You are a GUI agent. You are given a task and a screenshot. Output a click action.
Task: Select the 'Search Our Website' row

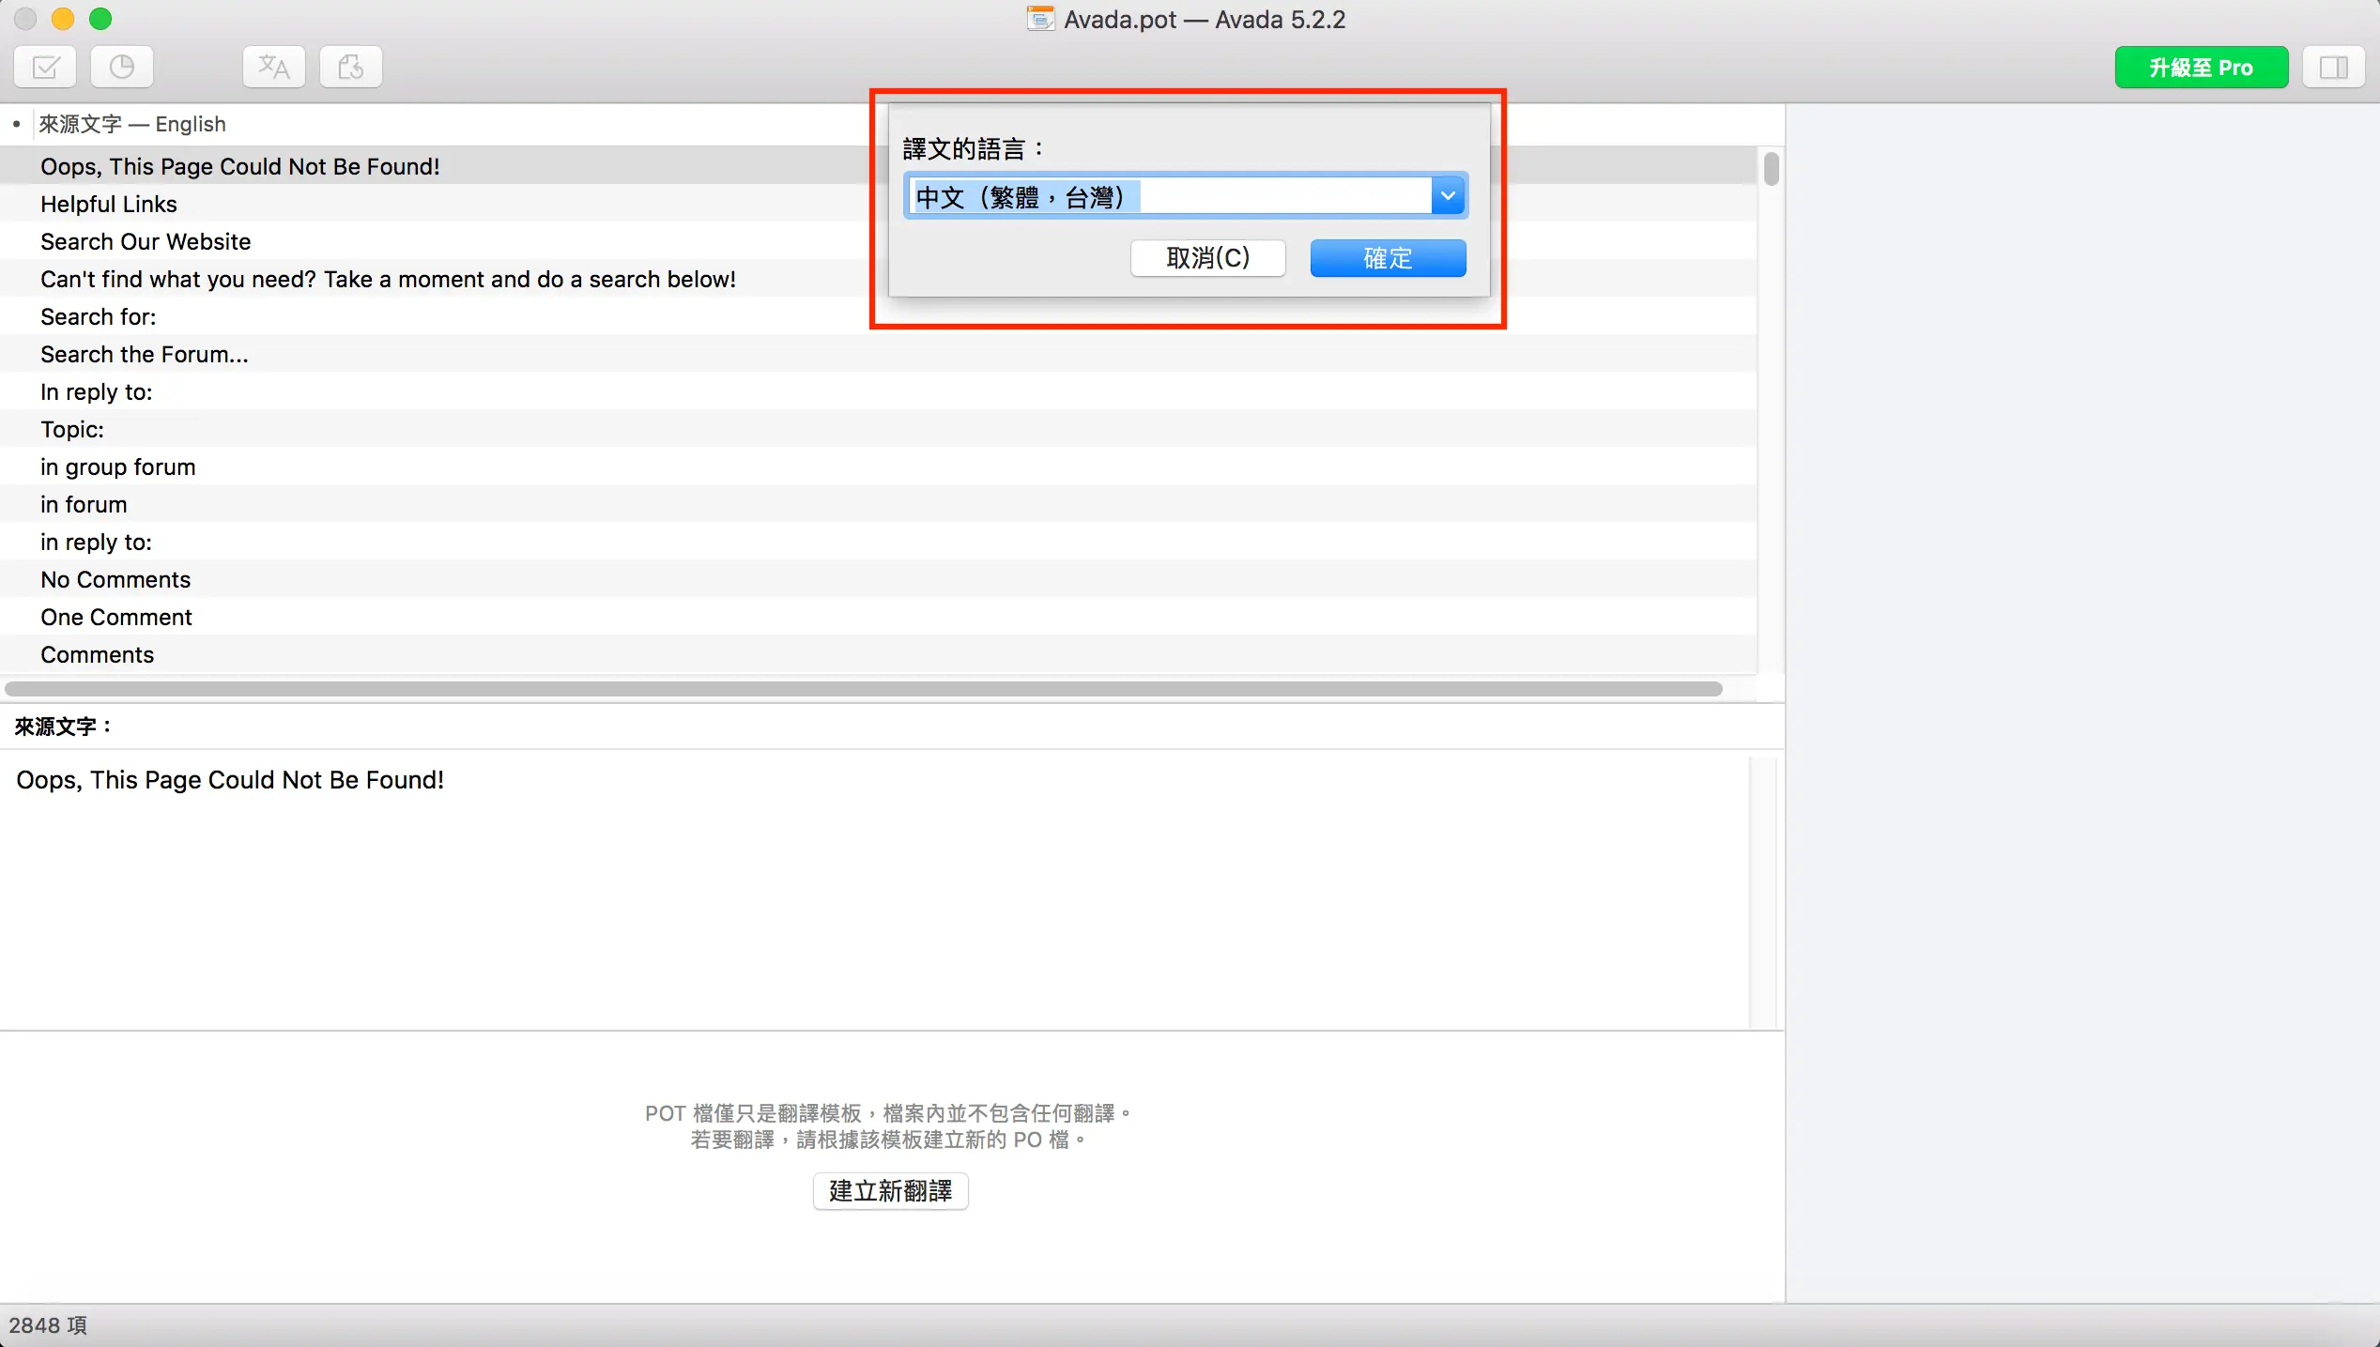[x=878, y=241]
